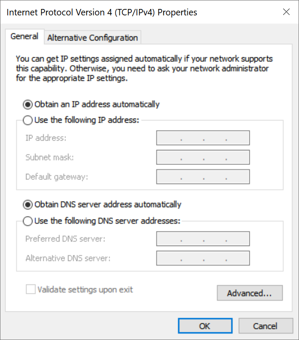Click the IP address input field
The width and height of the screenshot is (299, 340).
click(203, 138)
